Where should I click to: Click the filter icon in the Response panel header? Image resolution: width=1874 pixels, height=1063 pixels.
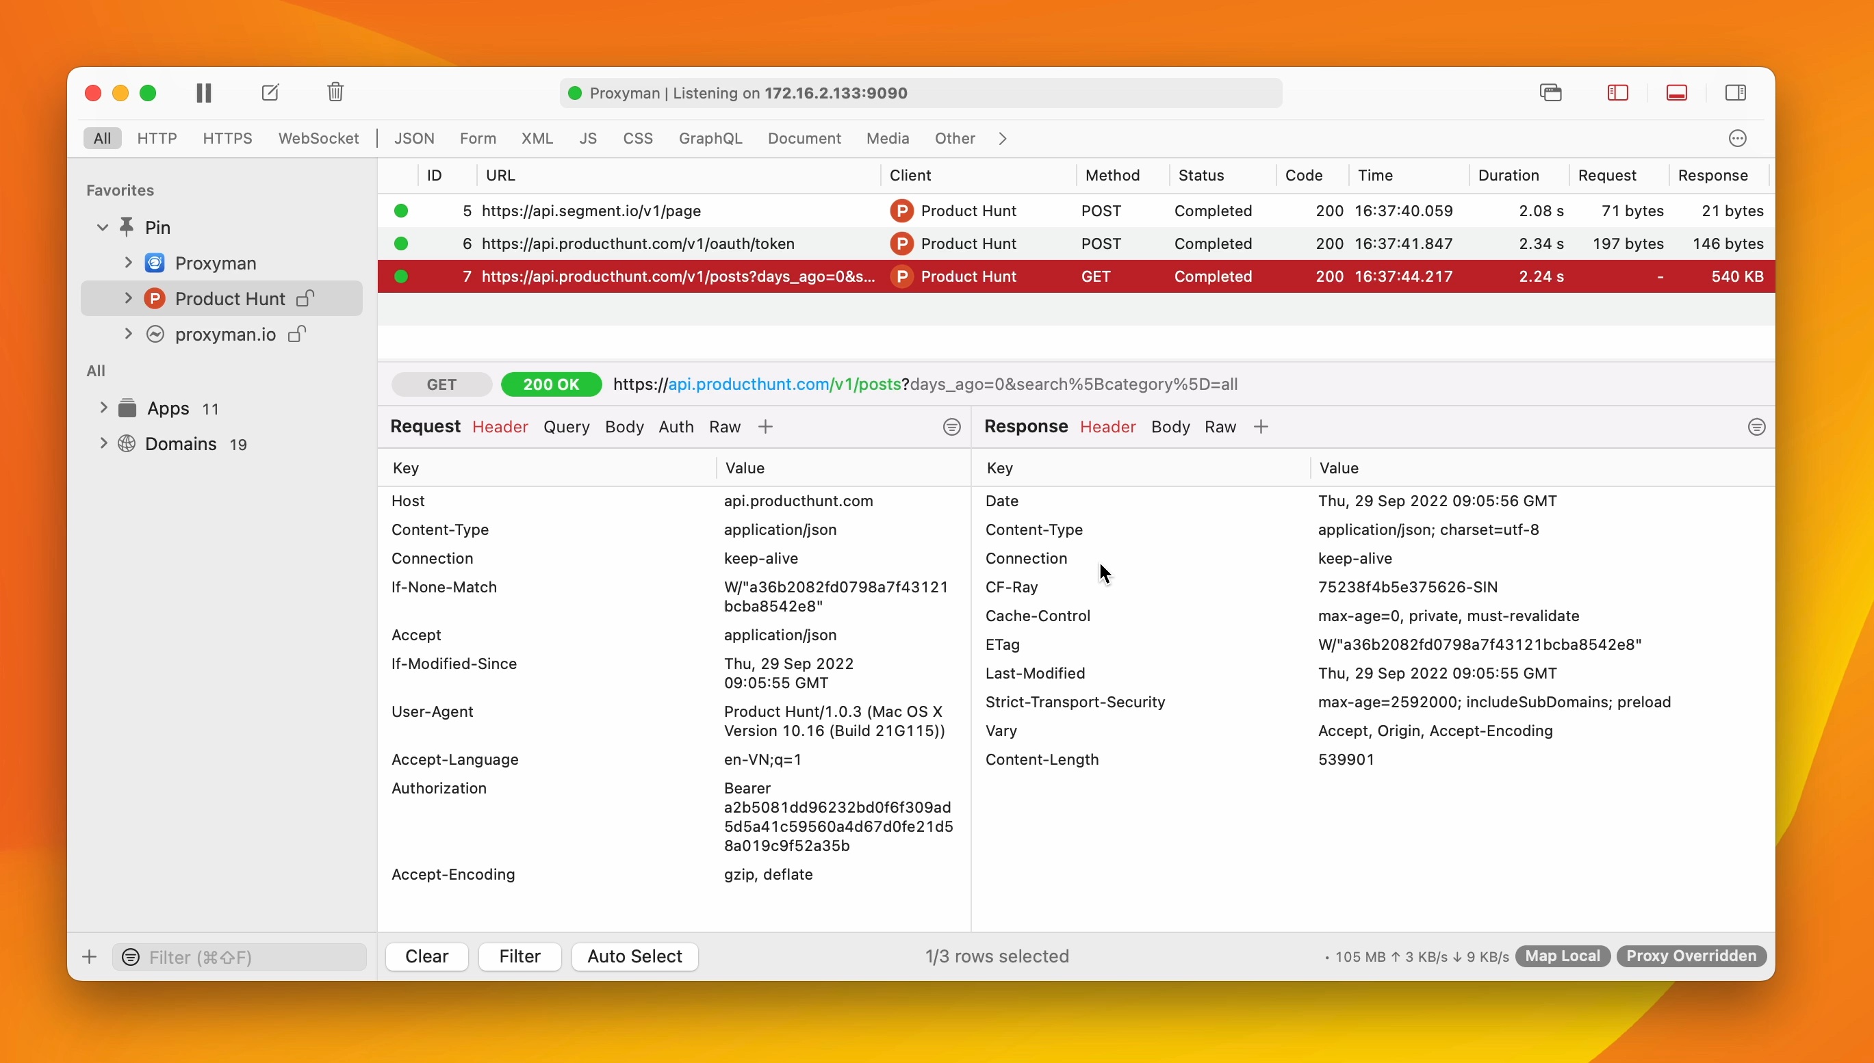(1756, 427)
